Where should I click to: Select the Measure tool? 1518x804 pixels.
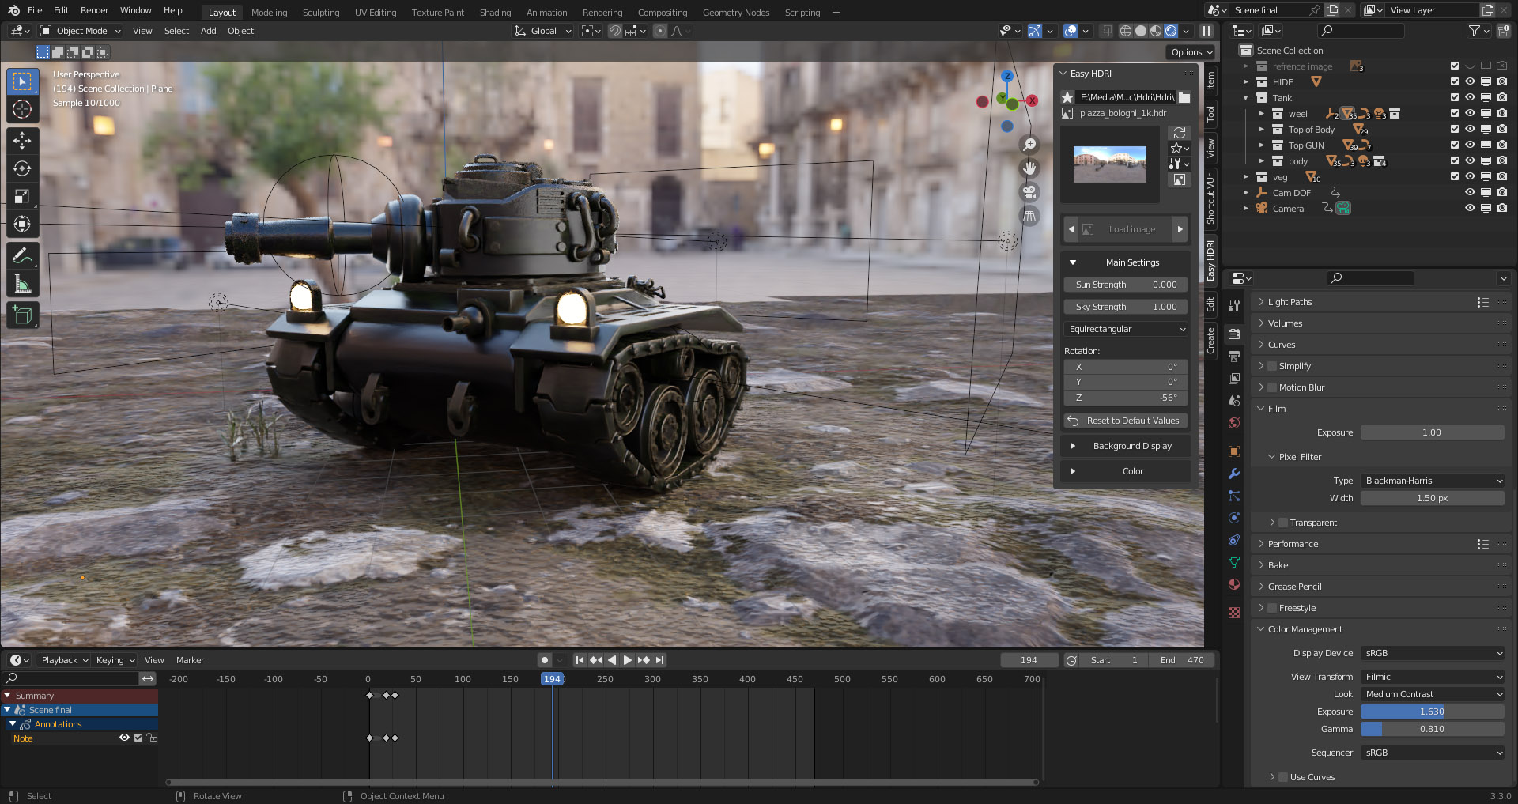click(23, 282)
